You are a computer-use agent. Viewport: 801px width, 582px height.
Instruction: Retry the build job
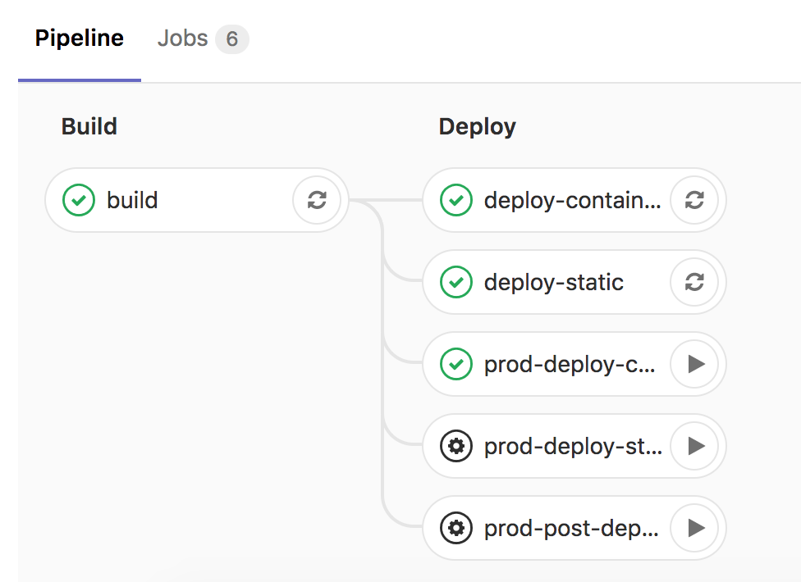317,200
